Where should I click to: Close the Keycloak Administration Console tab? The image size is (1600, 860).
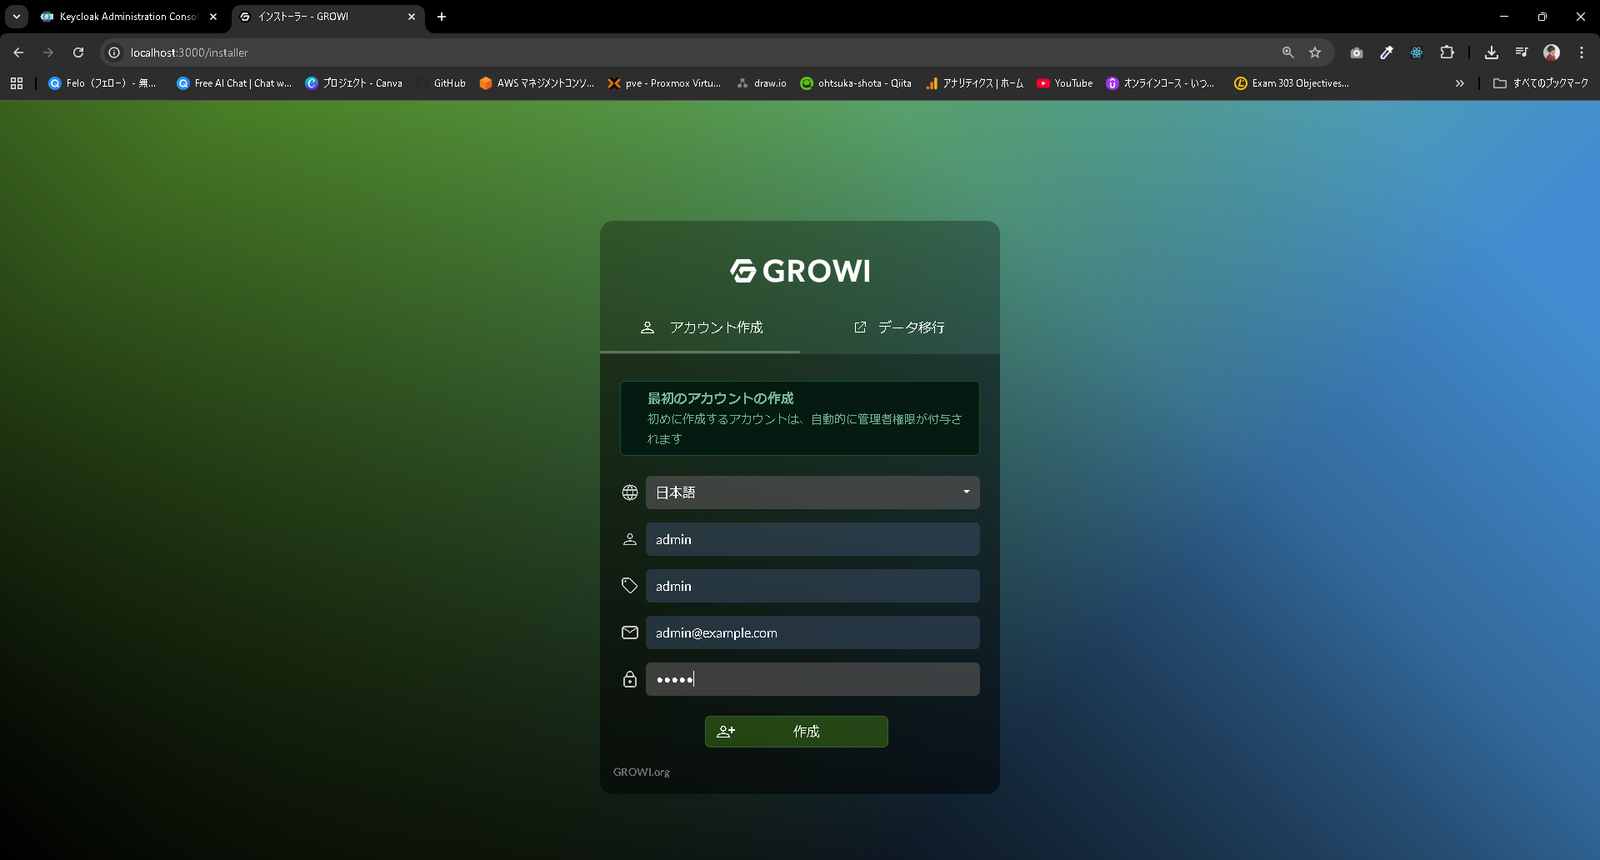click(x=213, y=17)
